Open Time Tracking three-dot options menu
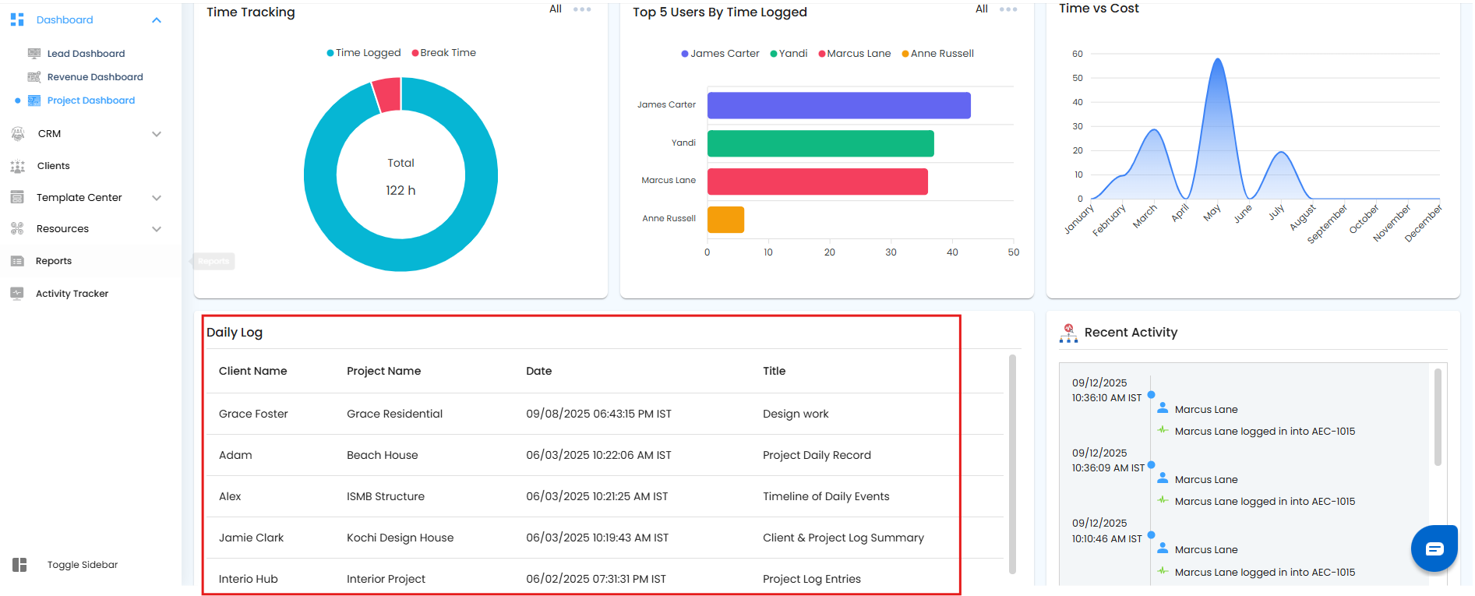The height and width of the screenshot is (596, 1475). point(582,9)
